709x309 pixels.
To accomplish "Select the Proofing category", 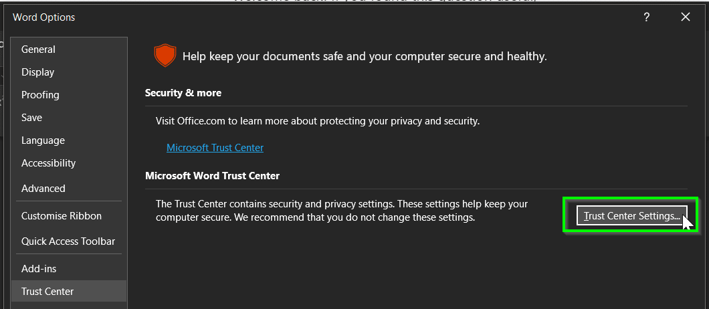I will point(40,95).
